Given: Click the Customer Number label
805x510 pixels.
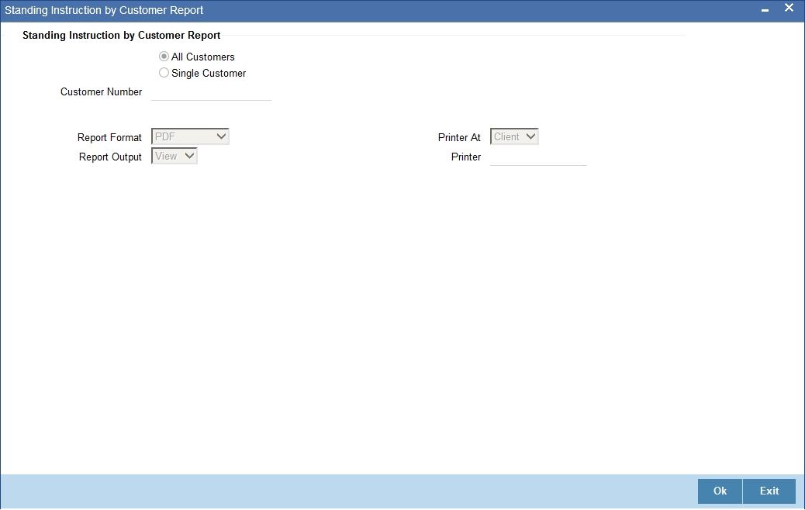Looking at the screenshot, I should [101, 91].
